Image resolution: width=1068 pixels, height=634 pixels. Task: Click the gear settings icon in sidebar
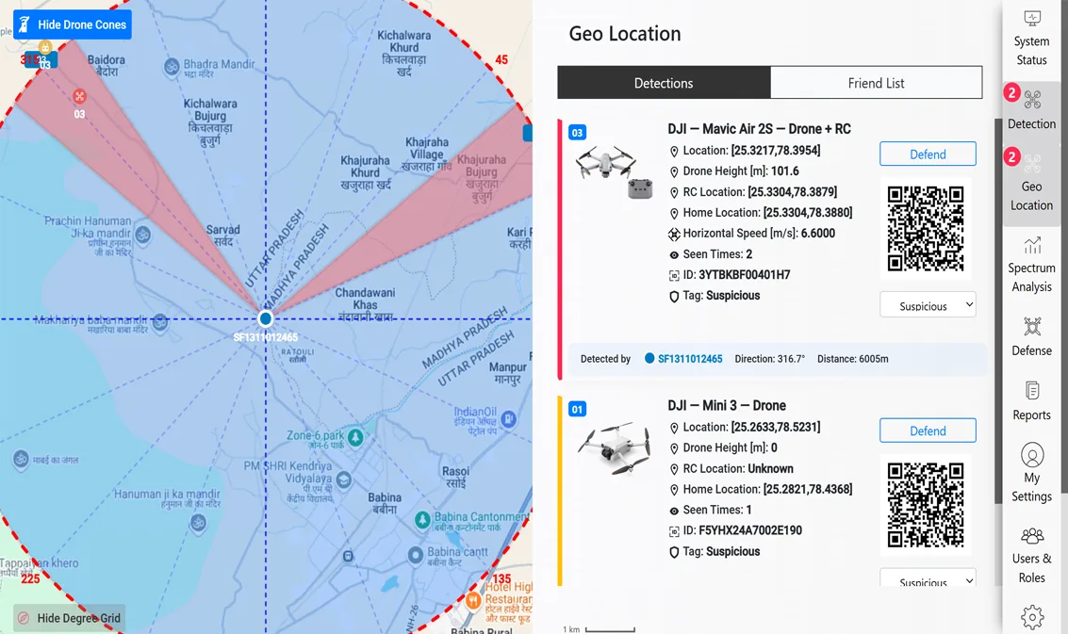point(1032,617)
